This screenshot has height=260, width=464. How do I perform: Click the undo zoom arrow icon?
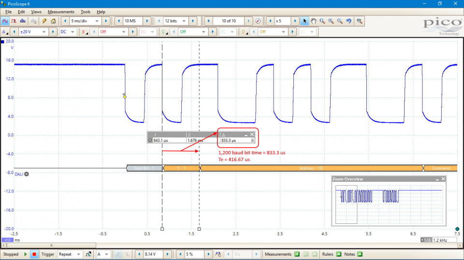pyautogui.click(x=348, y=21)
